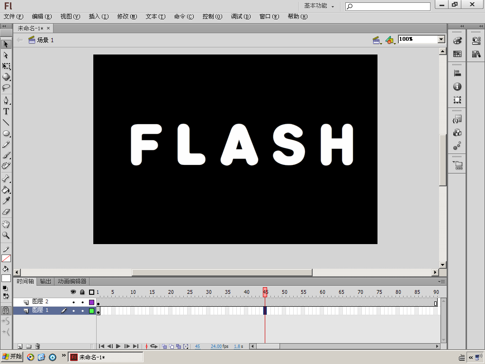This screenshot has height=364, width=485.
Task: Open the 修改(M) menu
Action: pyautogui.click(x=127, y=17)
